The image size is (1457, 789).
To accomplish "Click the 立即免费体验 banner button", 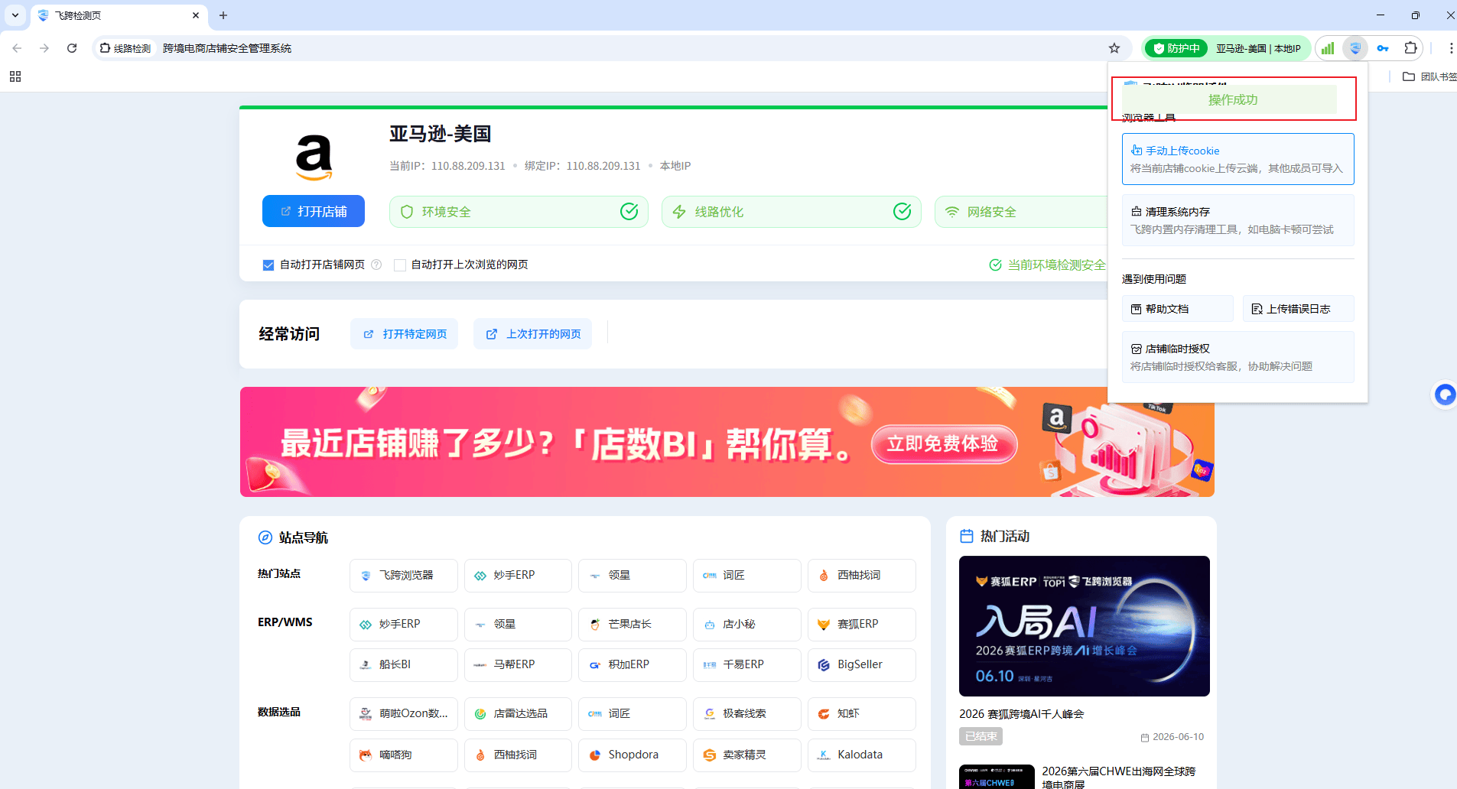I will tap(944, 444).
